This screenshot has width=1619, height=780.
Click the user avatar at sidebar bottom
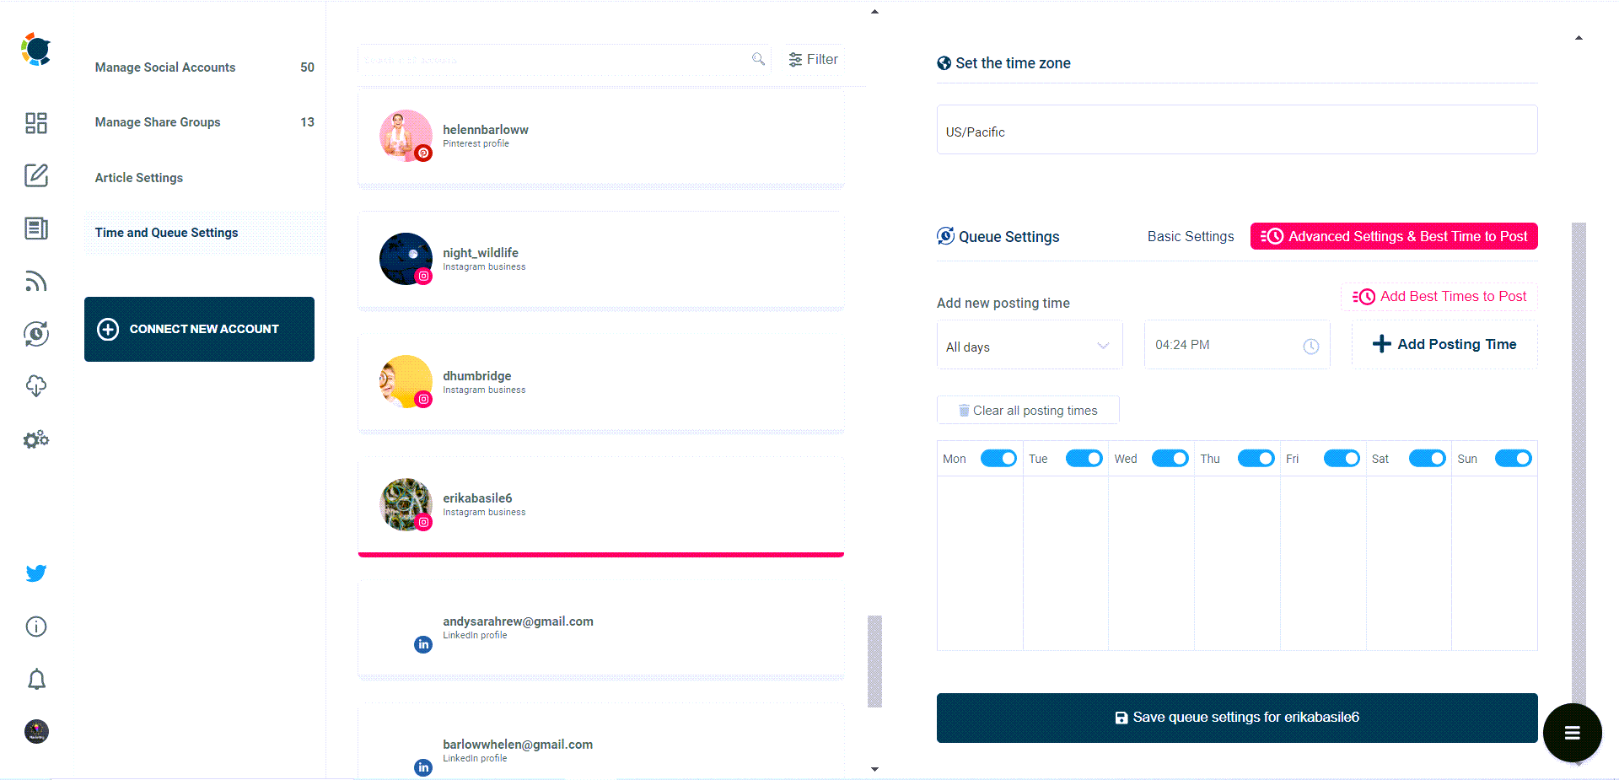pos(36,731)
